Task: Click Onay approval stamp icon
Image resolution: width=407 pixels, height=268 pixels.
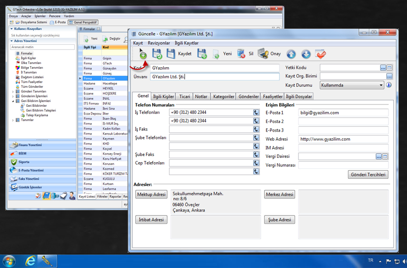Action: pos(269,53)
